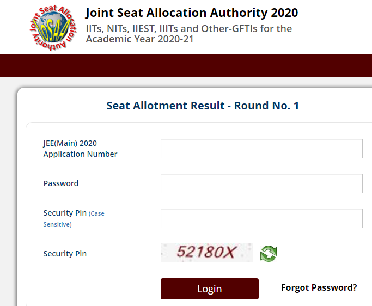This screenshot has width=372, height=306.
Task: Click the Security Pin label beside captcha
Action: 65,254
